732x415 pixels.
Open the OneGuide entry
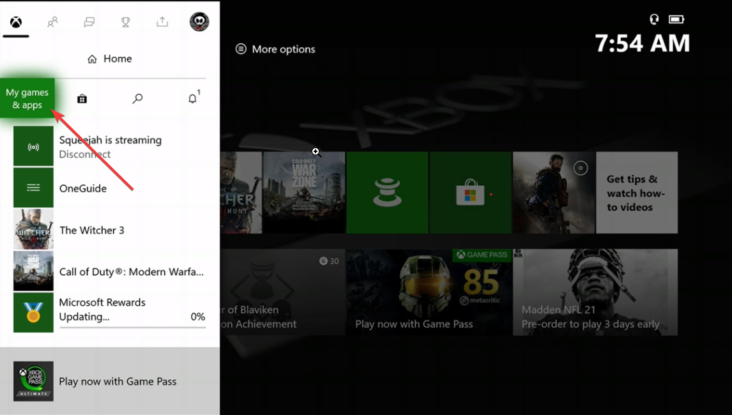(x=110, y=188)
